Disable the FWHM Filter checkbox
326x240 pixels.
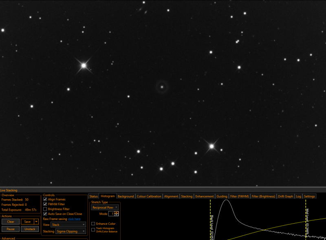[45, 204]
